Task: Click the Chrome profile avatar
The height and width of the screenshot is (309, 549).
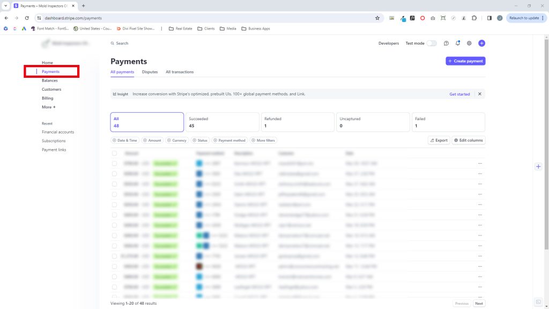Action: [x=500, y=18]
